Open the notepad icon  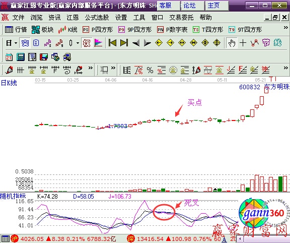[x=32, y=57]
